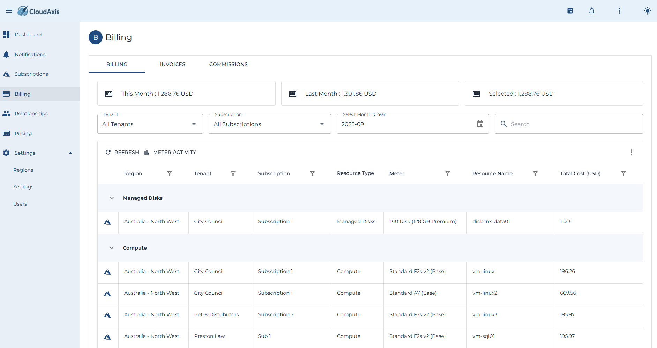
Task: Filter the Meter column
Action: (448, 173)
